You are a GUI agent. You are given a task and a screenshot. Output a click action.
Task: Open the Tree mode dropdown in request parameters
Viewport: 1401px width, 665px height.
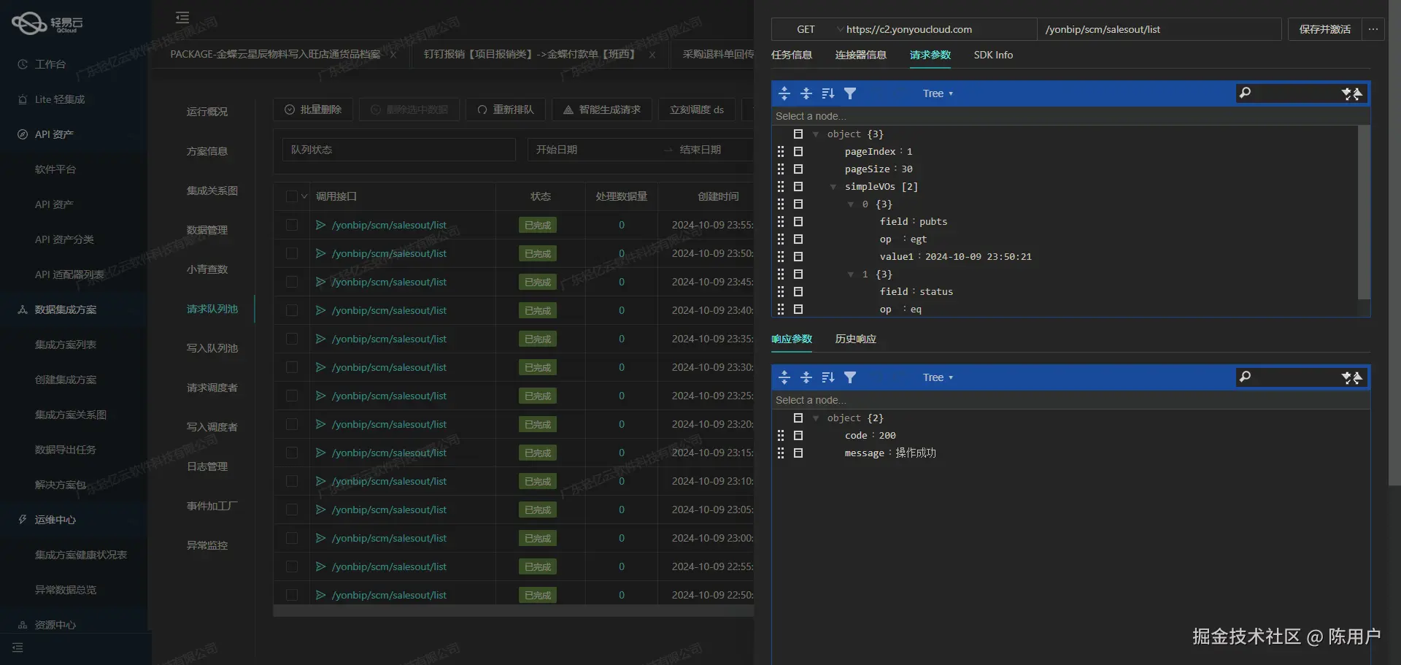tap(938, 93)
